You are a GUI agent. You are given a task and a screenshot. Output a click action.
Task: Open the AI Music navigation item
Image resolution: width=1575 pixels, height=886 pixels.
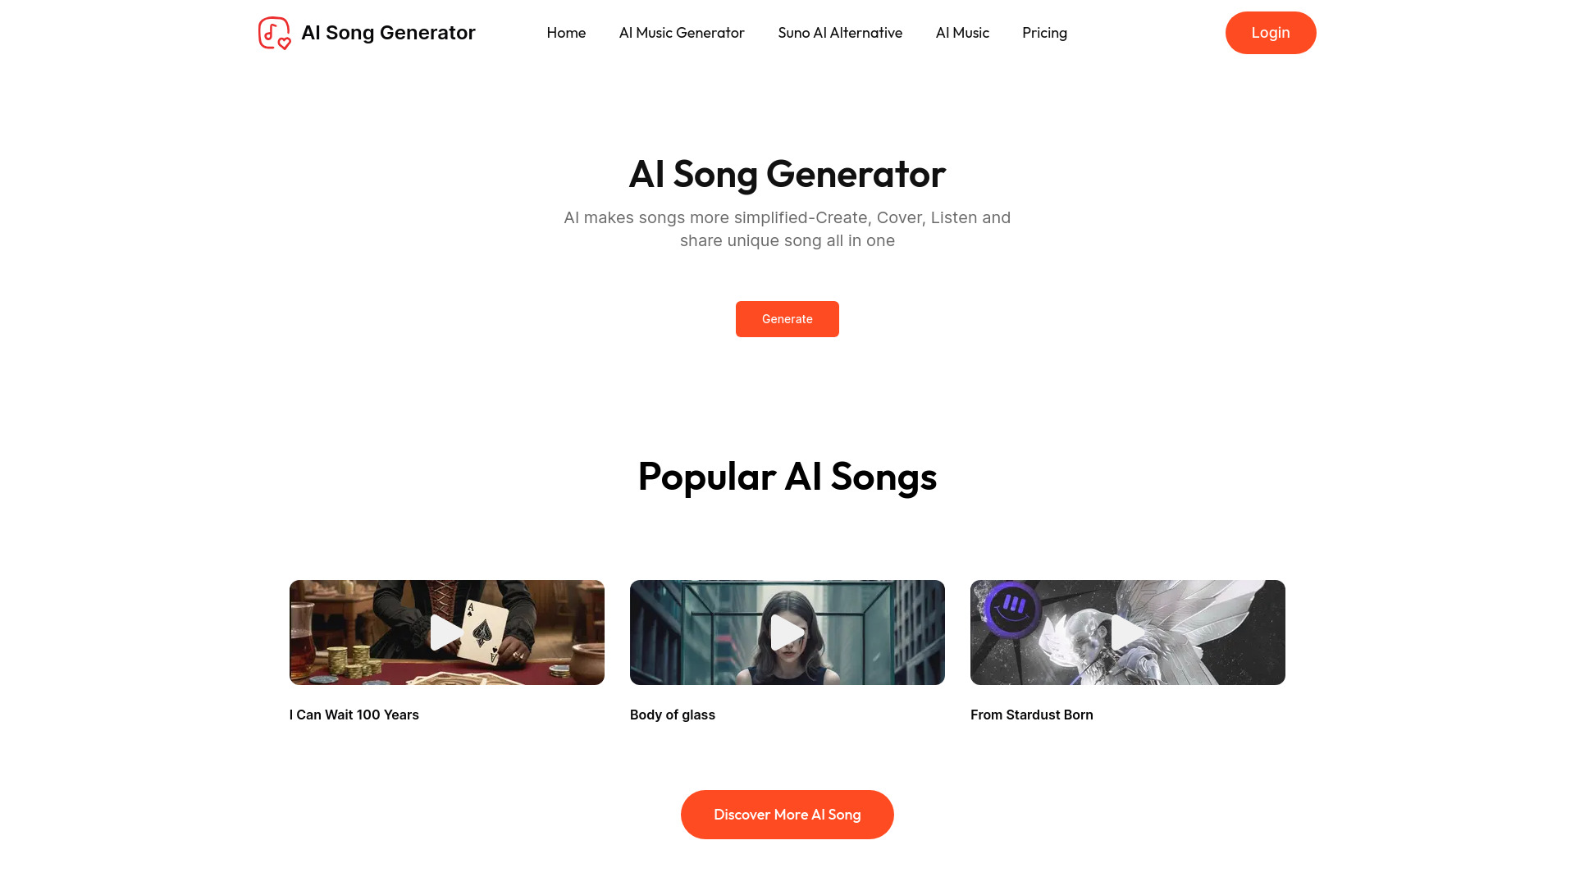point(961,31)
